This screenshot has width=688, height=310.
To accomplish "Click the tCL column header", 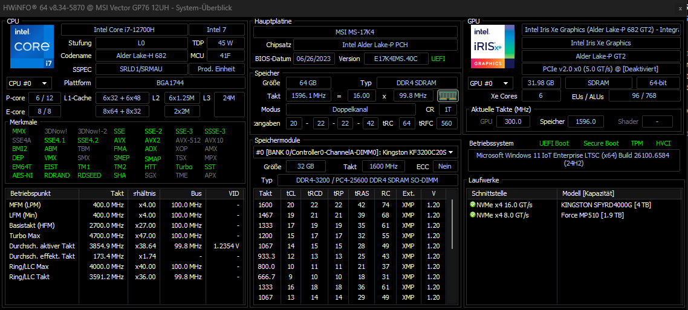I will point(291,193).
